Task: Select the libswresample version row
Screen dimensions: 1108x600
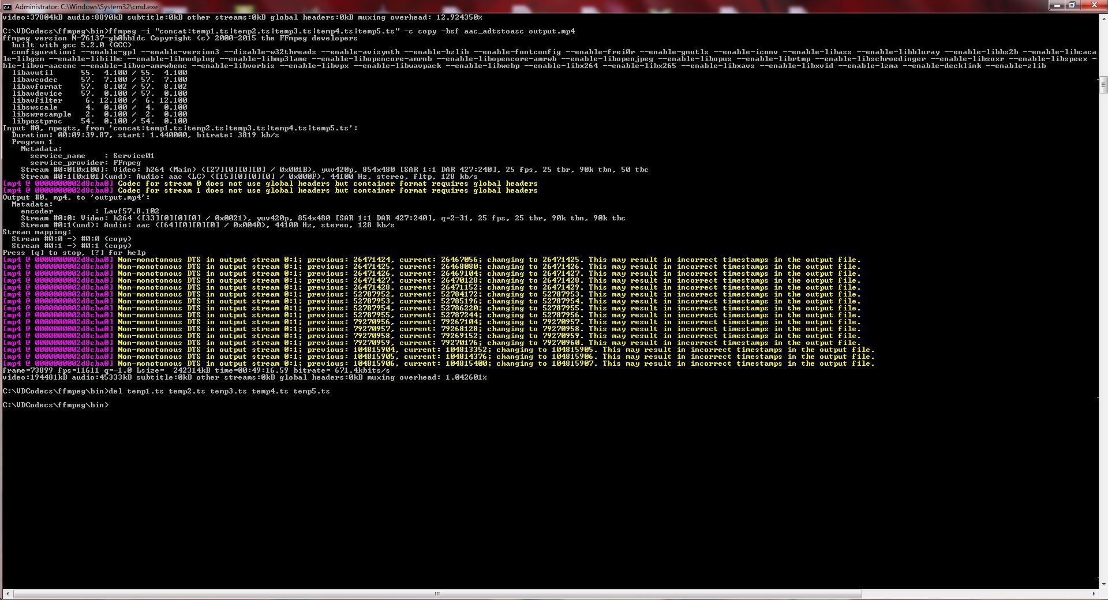Action: 99,114
